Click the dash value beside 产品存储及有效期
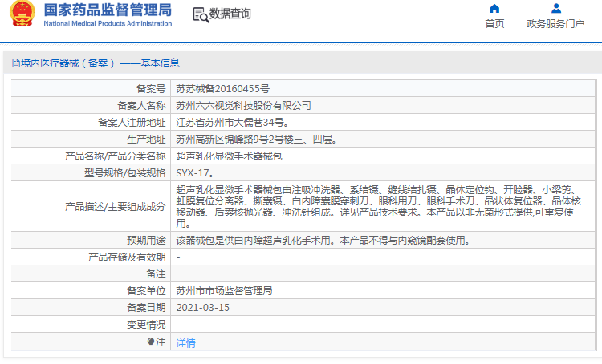Screen dimensions: 602x364 178,257
